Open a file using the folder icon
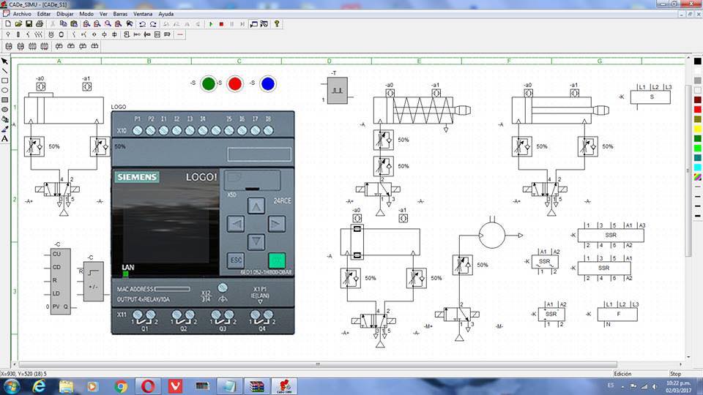 (18, 23)
